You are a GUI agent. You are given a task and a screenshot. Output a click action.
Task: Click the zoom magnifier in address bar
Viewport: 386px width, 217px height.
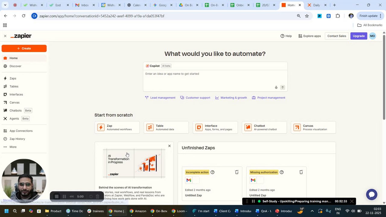point(299,16)
